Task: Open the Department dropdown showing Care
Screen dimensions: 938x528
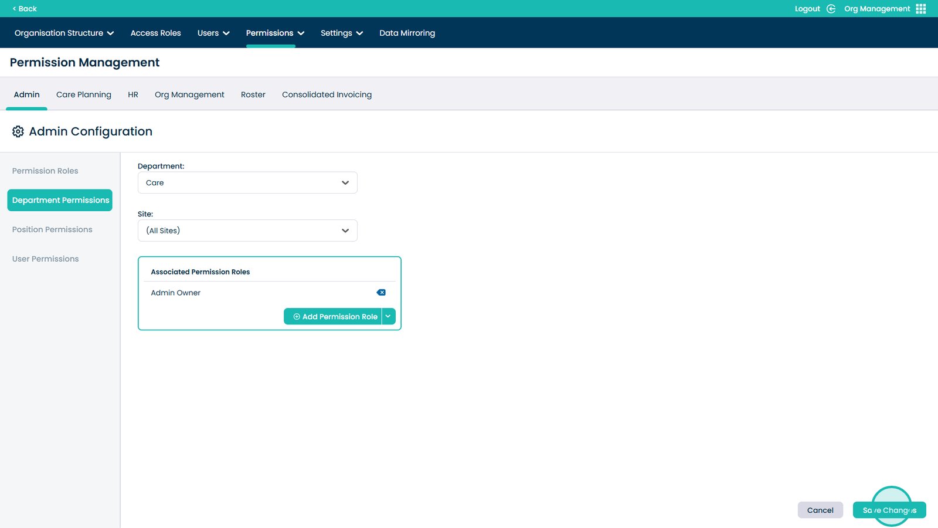Action: [x=247, y=182]
